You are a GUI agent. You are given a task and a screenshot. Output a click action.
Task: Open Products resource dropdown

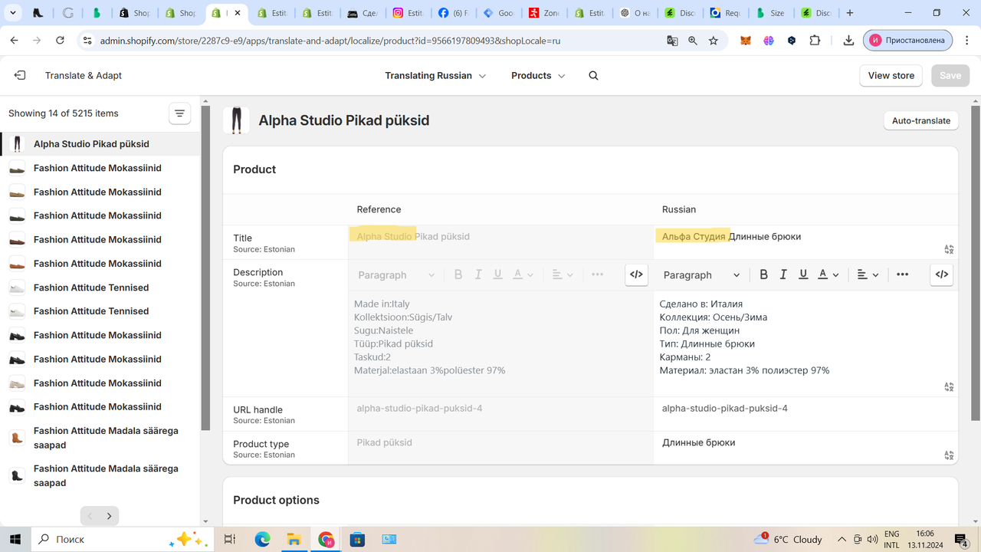(x=538, y=76)
